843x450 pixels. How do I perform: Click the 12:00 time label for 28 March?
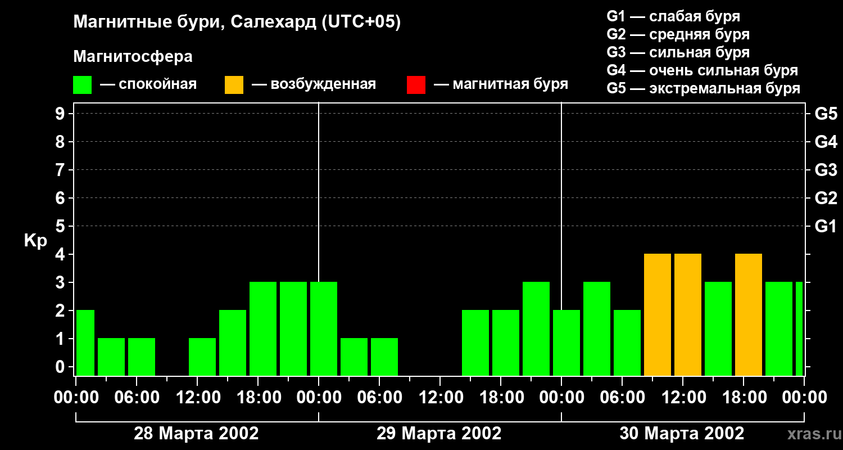197,398
